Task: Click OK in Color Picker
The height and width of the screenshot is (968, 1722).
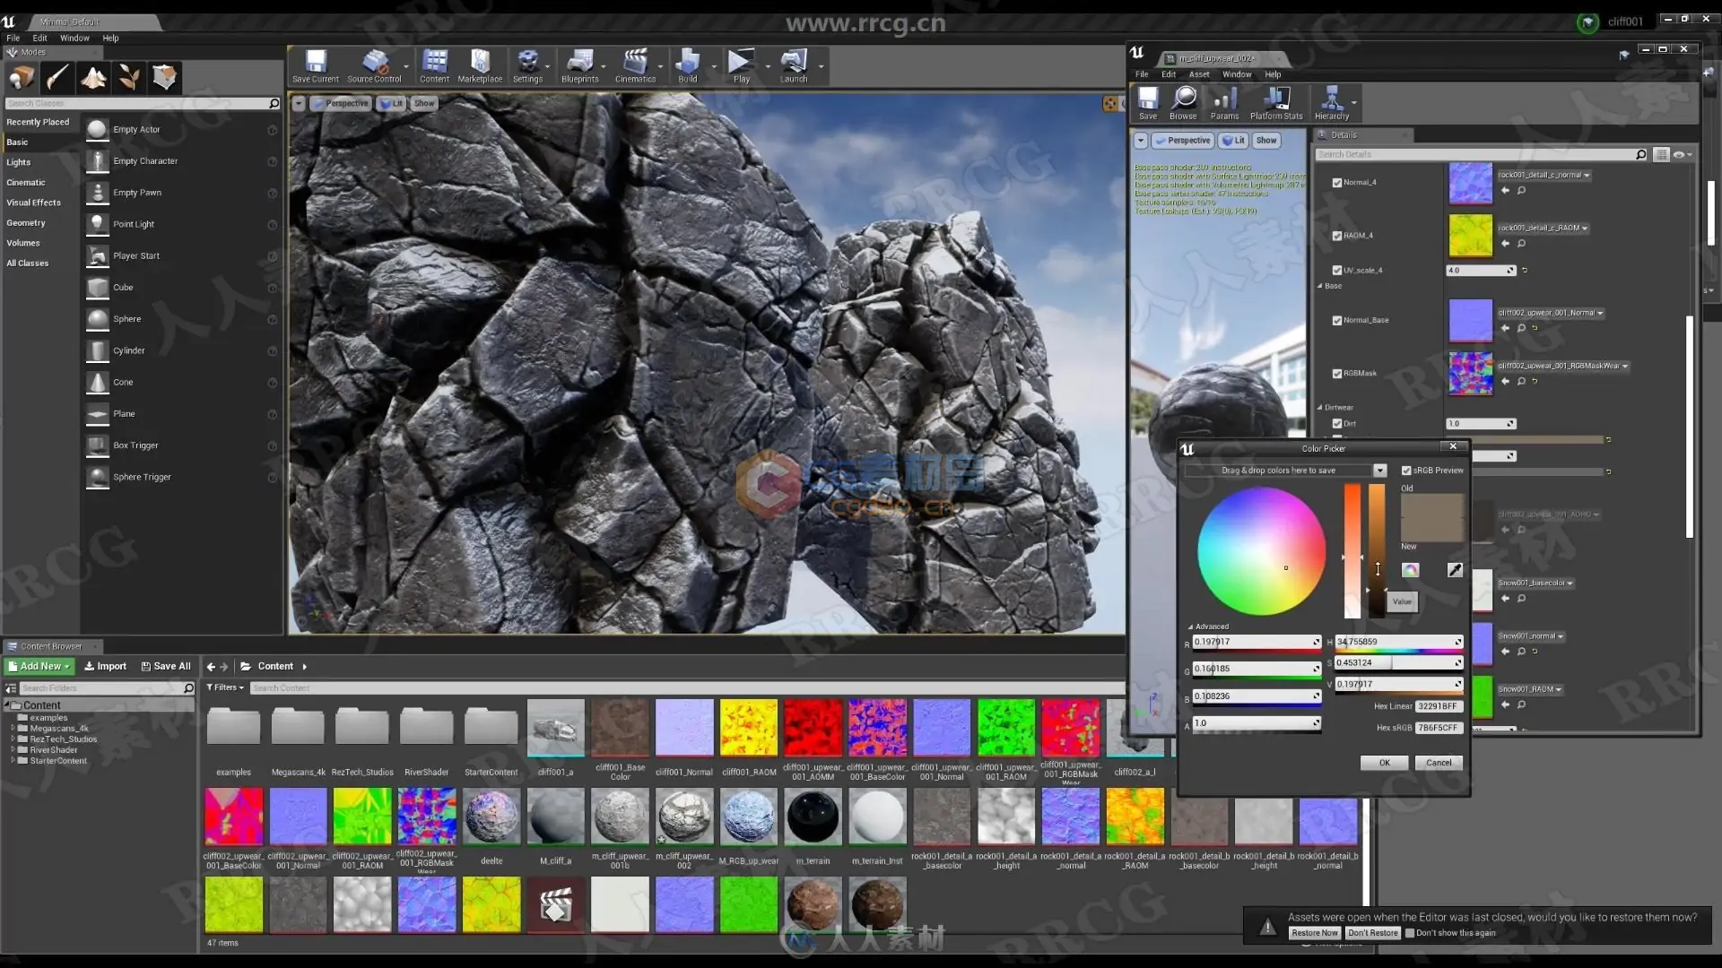Action: point(1384,763)
